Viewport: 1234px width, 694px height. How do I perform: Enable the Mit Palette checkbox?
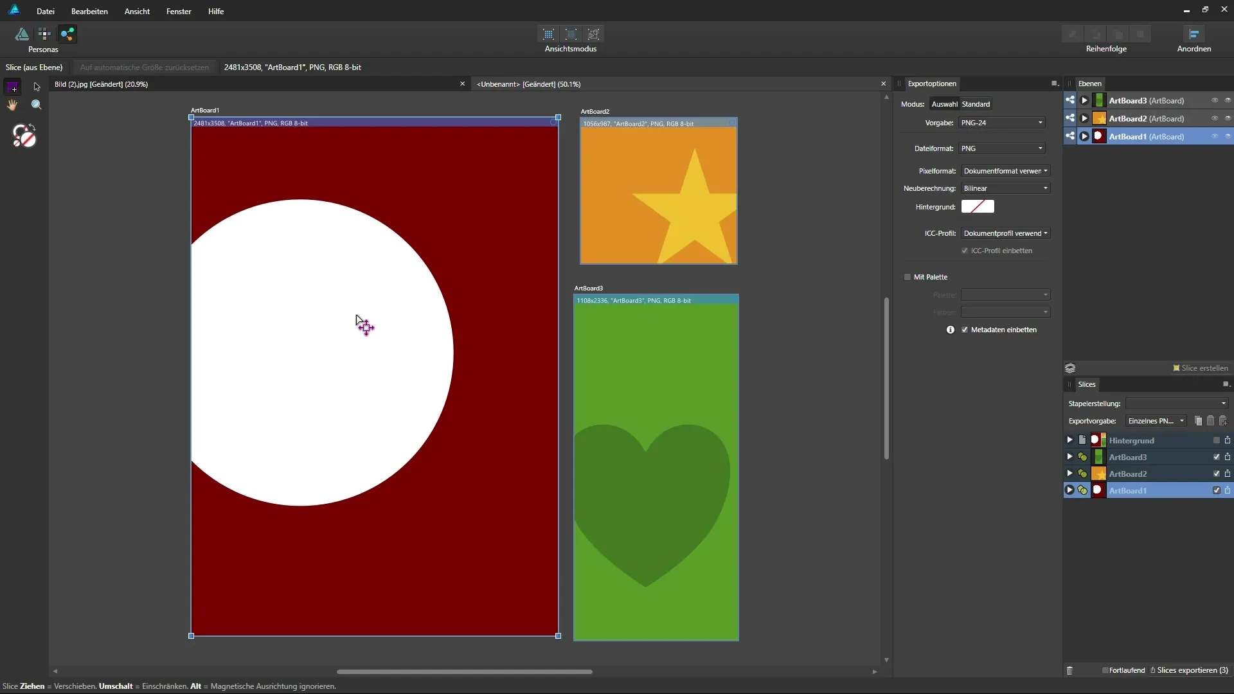(908, 277)
